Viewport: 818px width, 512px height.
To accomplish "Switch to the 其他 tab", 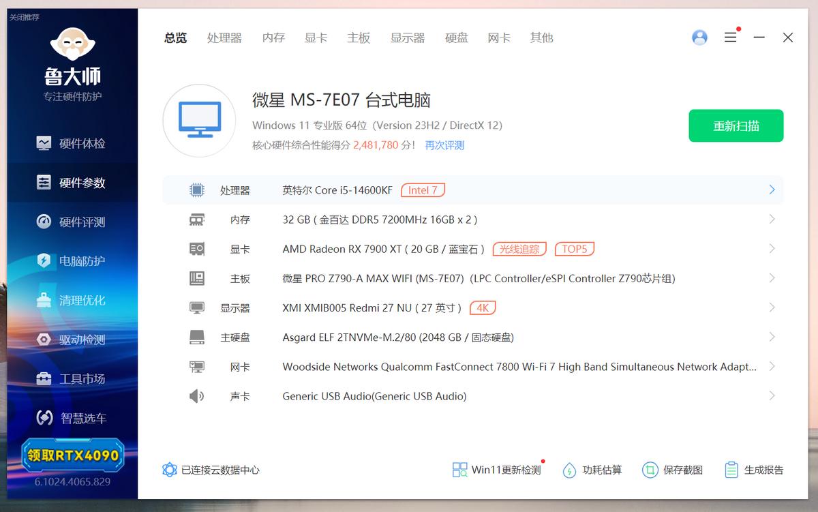I will tap(542, 37).
